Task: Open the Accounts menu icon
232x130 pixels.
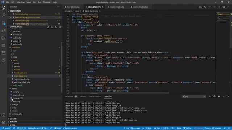Action: click(3, 115)
